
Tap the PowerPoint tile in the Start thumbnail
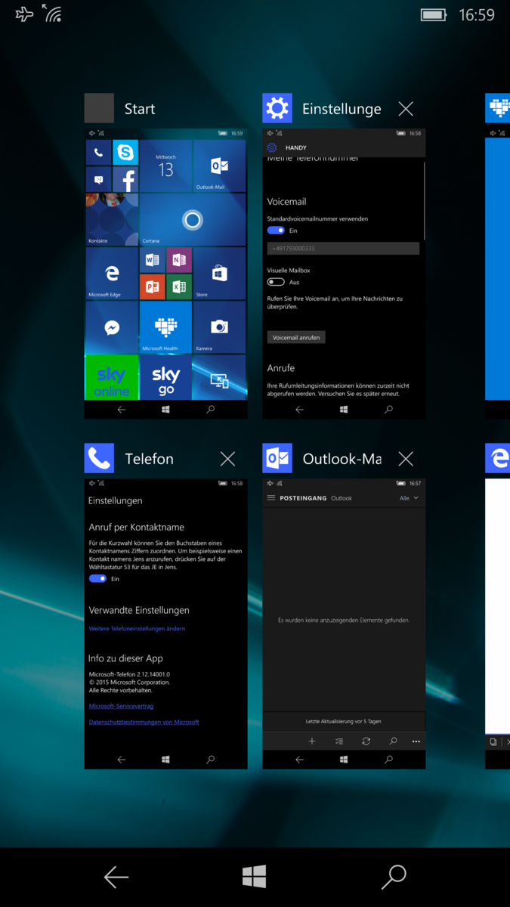(x=152, y=287)
